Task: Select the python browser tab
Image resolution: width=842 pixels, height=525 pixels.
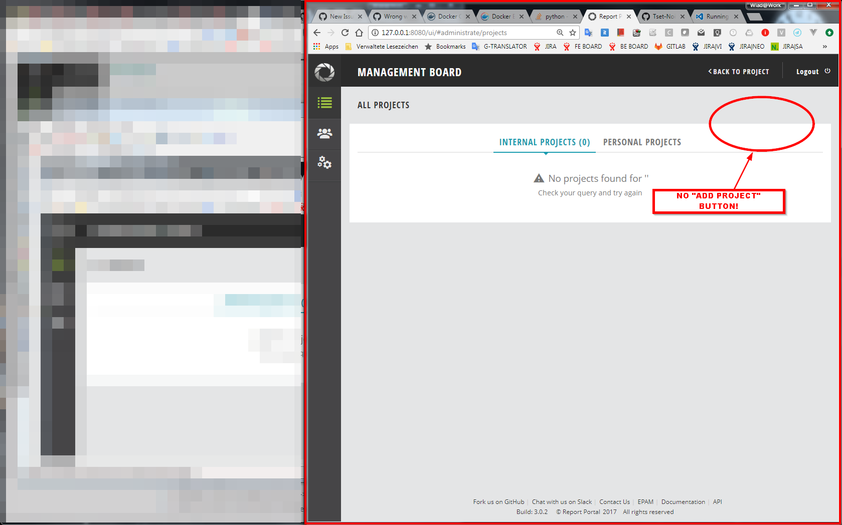Action: [556, 16]
